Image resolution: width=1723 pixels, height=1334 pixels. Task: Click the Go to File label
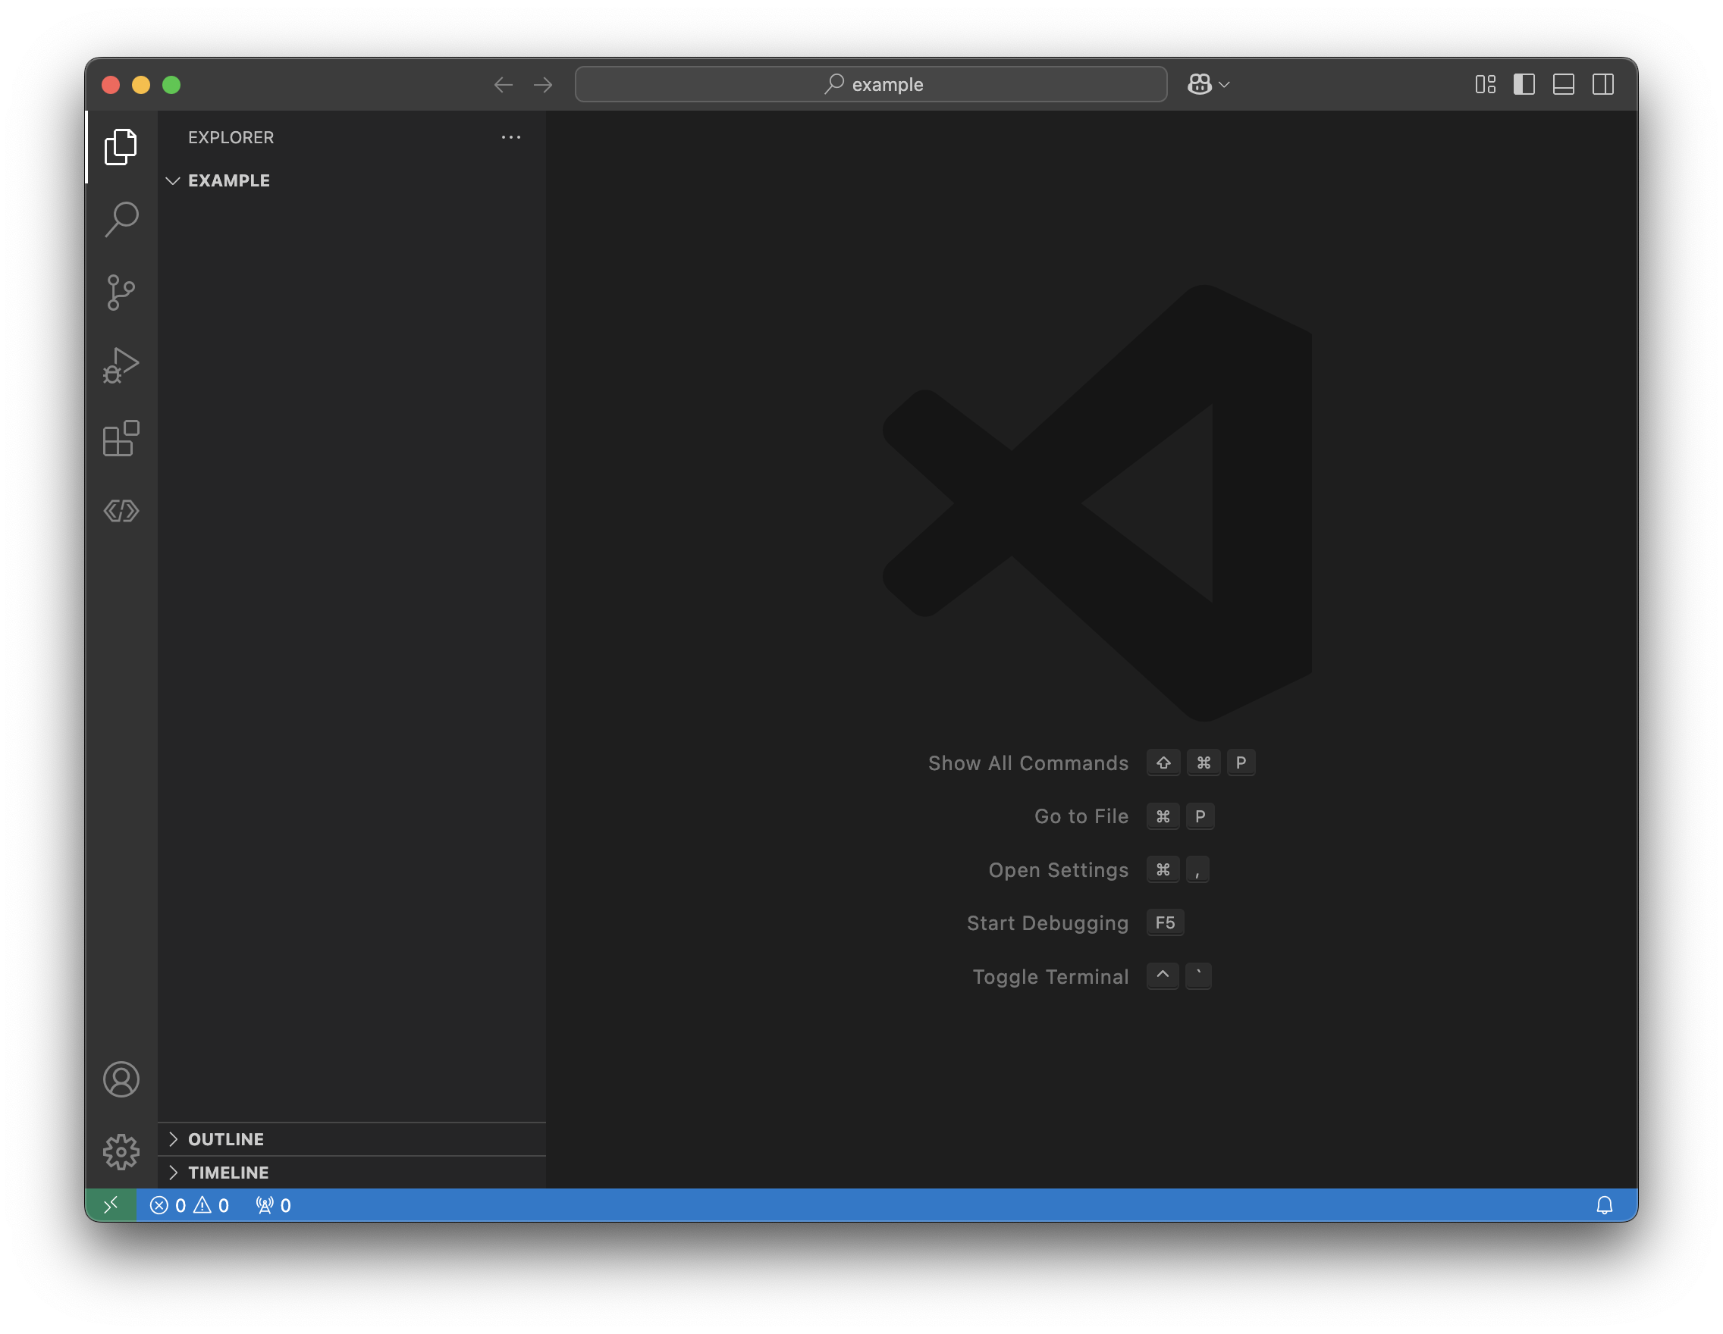[x=1081, y=817]
